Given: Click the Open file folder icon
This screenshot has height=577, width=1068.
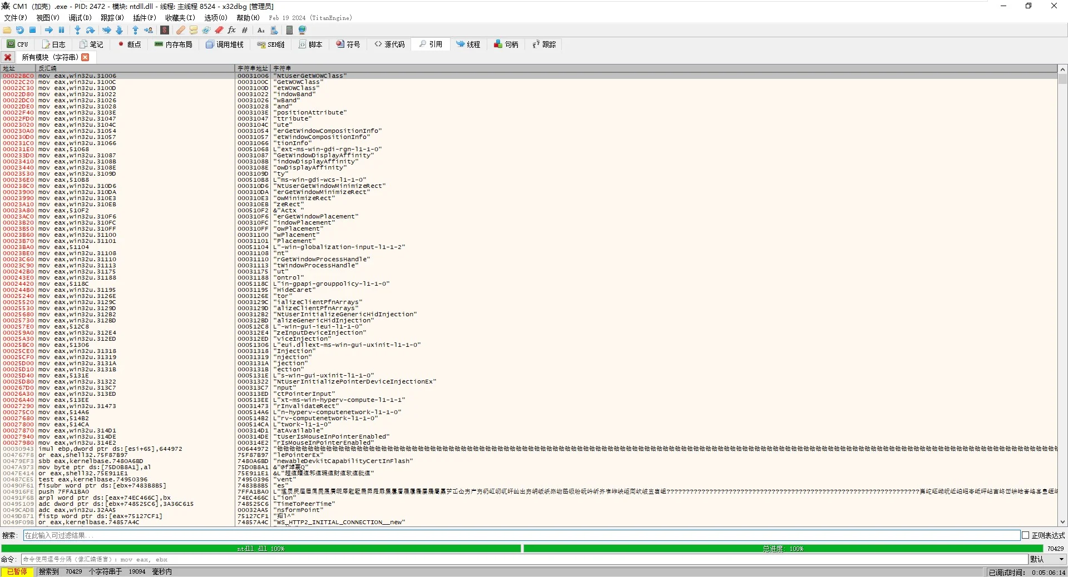Looking at the screenshot, I should pyautogui.click(x=7, y=30).
